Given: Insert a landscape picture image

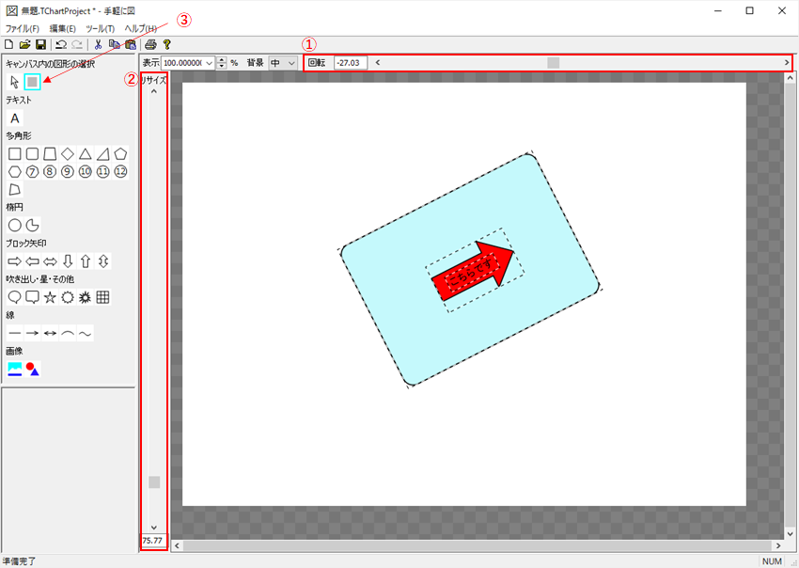Looking at the screenshot, I should click(x=15, y=369).
